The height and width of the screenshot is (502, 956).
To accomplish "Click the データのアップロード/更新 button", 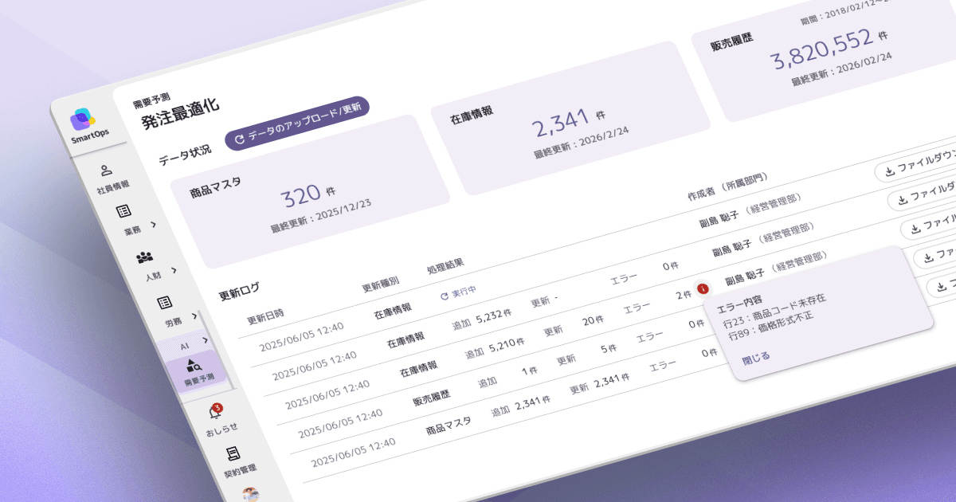I will (x=297, y=125).
